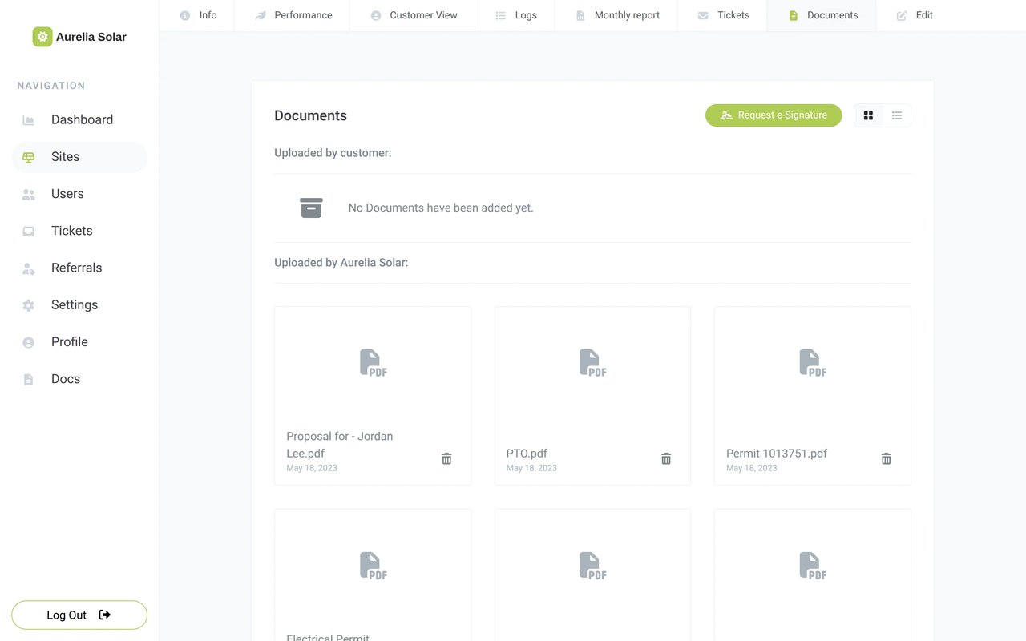Click trash icon for Permit 1013751.pdf
This screenshot has height=641, width=1026.
(x=886, y=458)
